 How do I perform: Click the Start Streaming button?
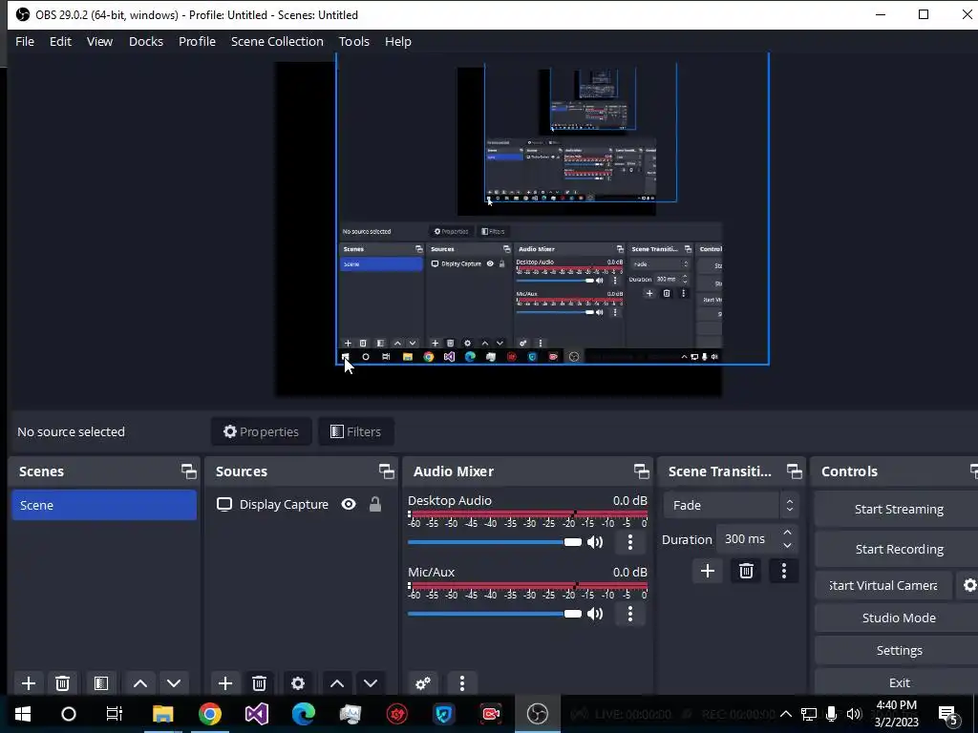pos(898,510)
